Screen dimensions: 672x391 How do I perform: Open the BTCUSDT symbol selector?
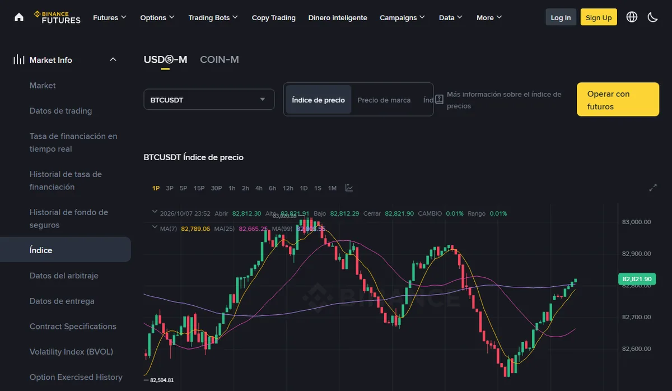coord(209,100)
